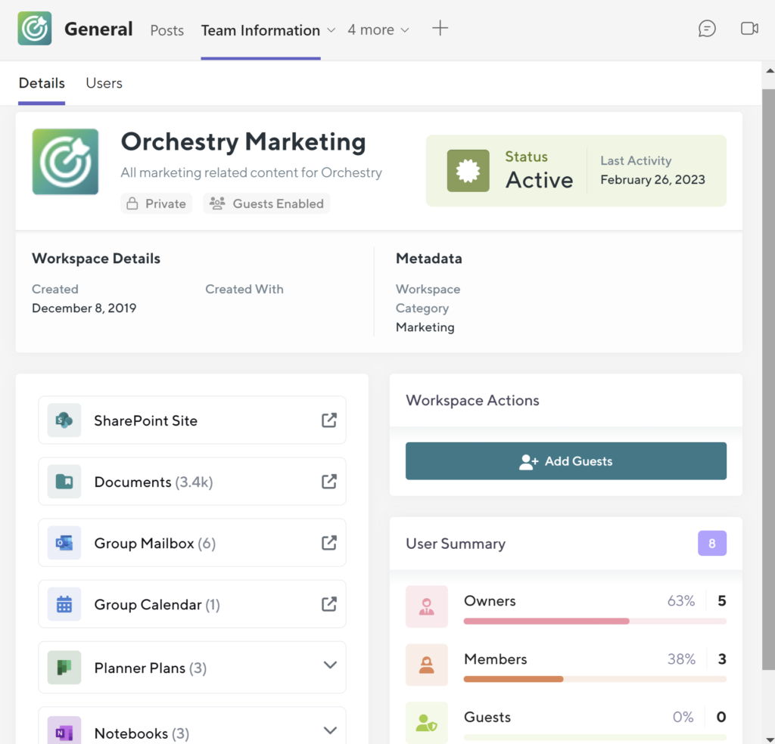
Task: Open the Documents (3.4k) link row
Action: (192, 482)
